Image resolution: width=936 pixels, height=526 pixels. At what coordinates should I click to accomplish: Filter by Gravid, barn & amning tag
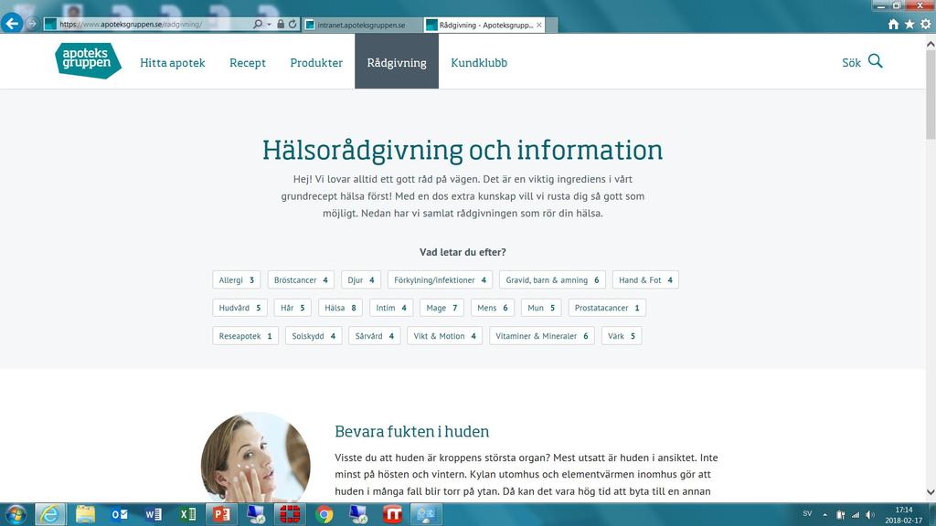(x=552, y=280)
